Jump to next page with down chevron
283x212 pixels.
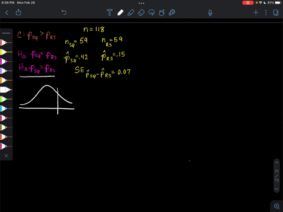coord(277,189)
